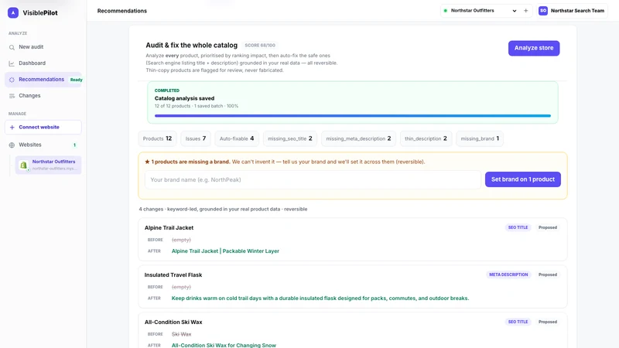This screenshot has height=348, width=619.
Task: Click Proposed status on Insulated Travel Flask
Action: [548, 275]
